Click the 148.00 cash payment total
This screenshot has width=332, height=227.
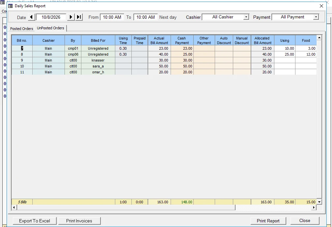[x=182, y=202]
